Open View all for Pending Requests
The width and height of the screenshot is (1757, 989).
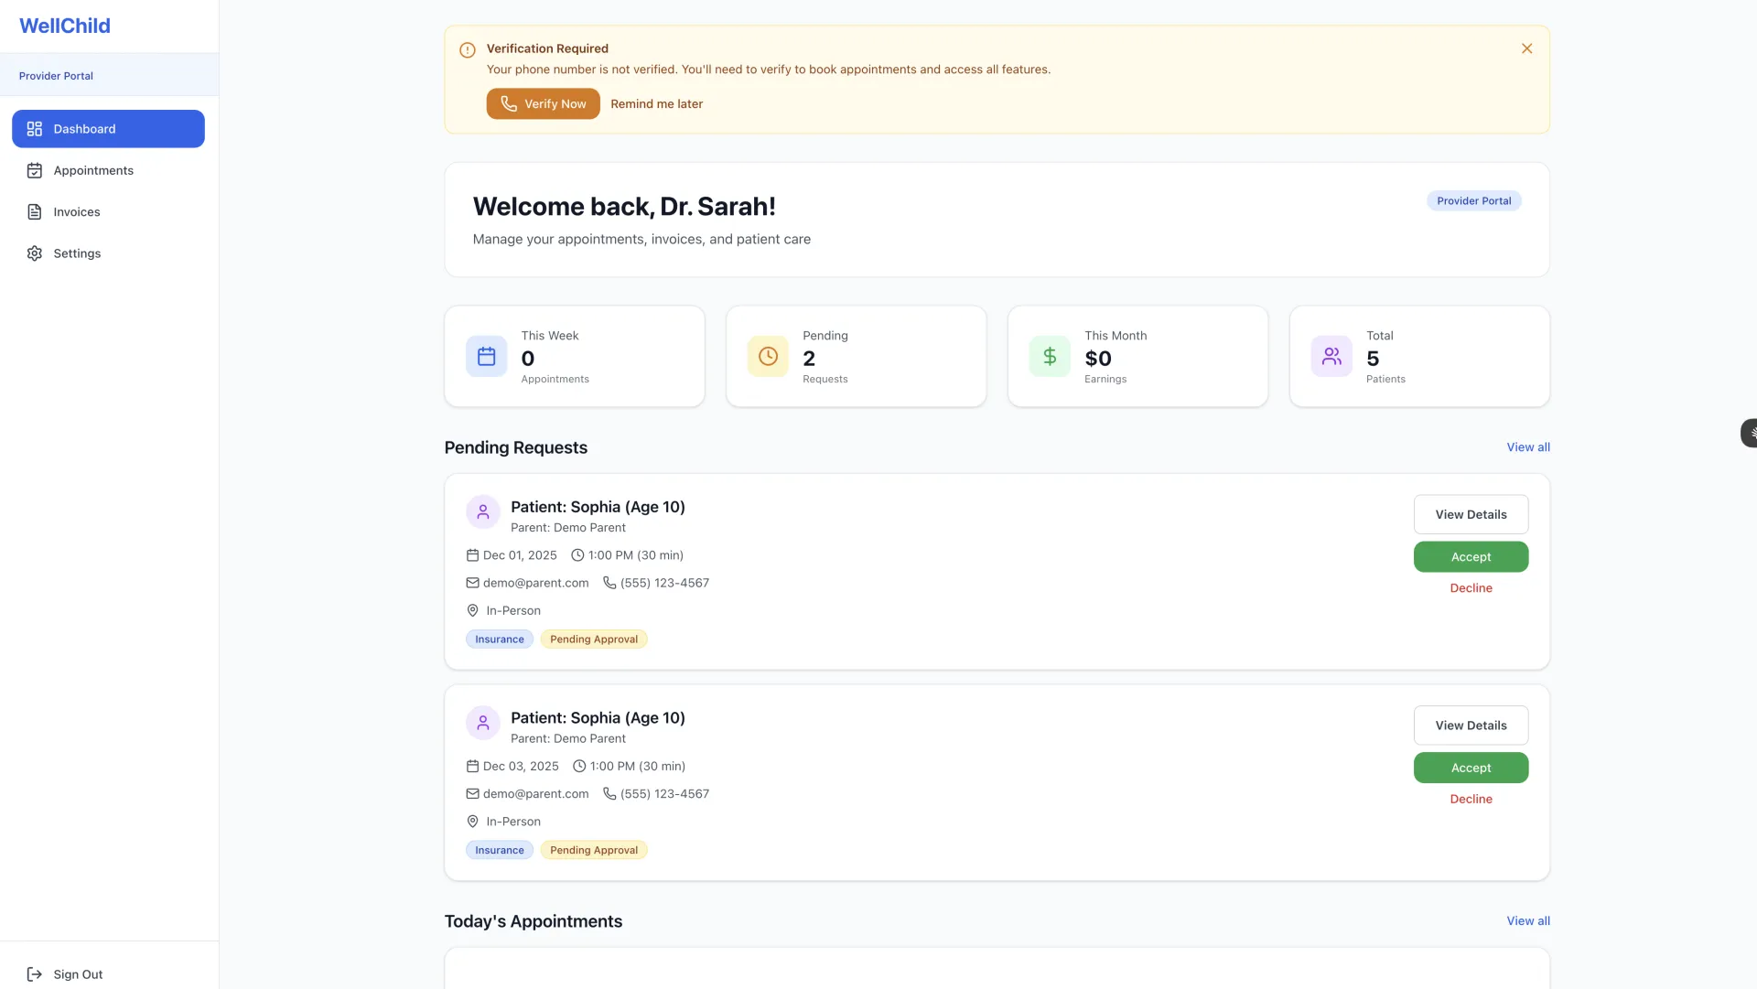[x=1527, y=446]
